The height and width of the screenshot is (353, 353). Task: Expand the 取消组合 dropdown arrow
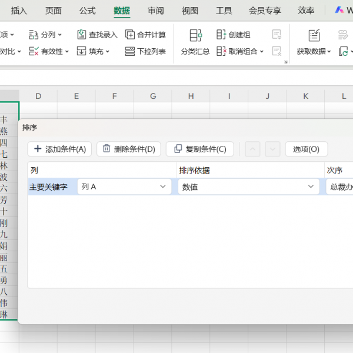pos(261,52)
